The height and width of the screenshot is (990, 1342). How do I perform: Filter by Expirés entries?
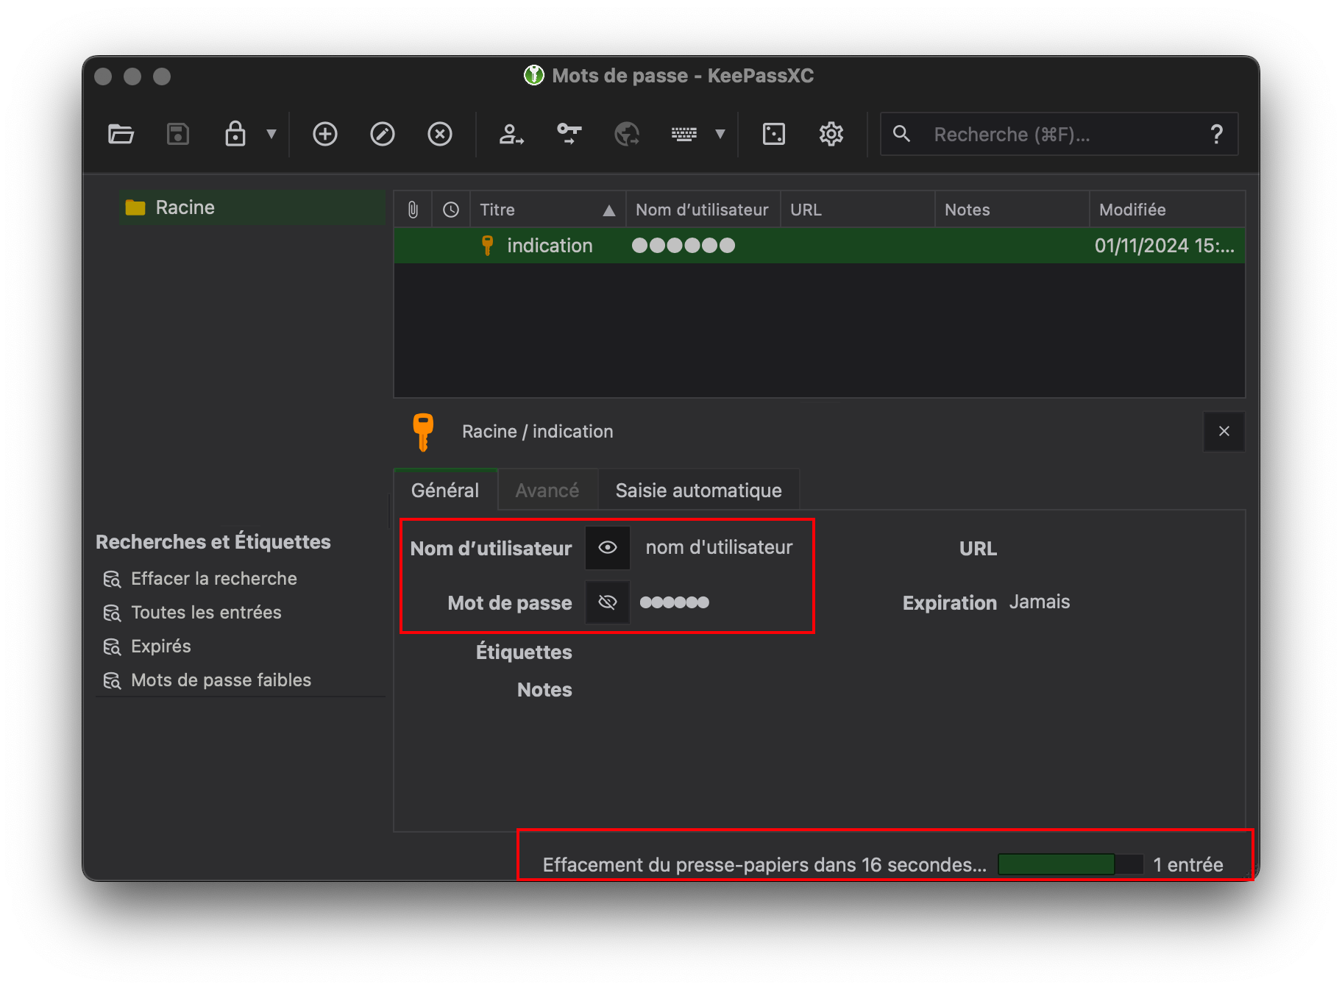[161, 647]
